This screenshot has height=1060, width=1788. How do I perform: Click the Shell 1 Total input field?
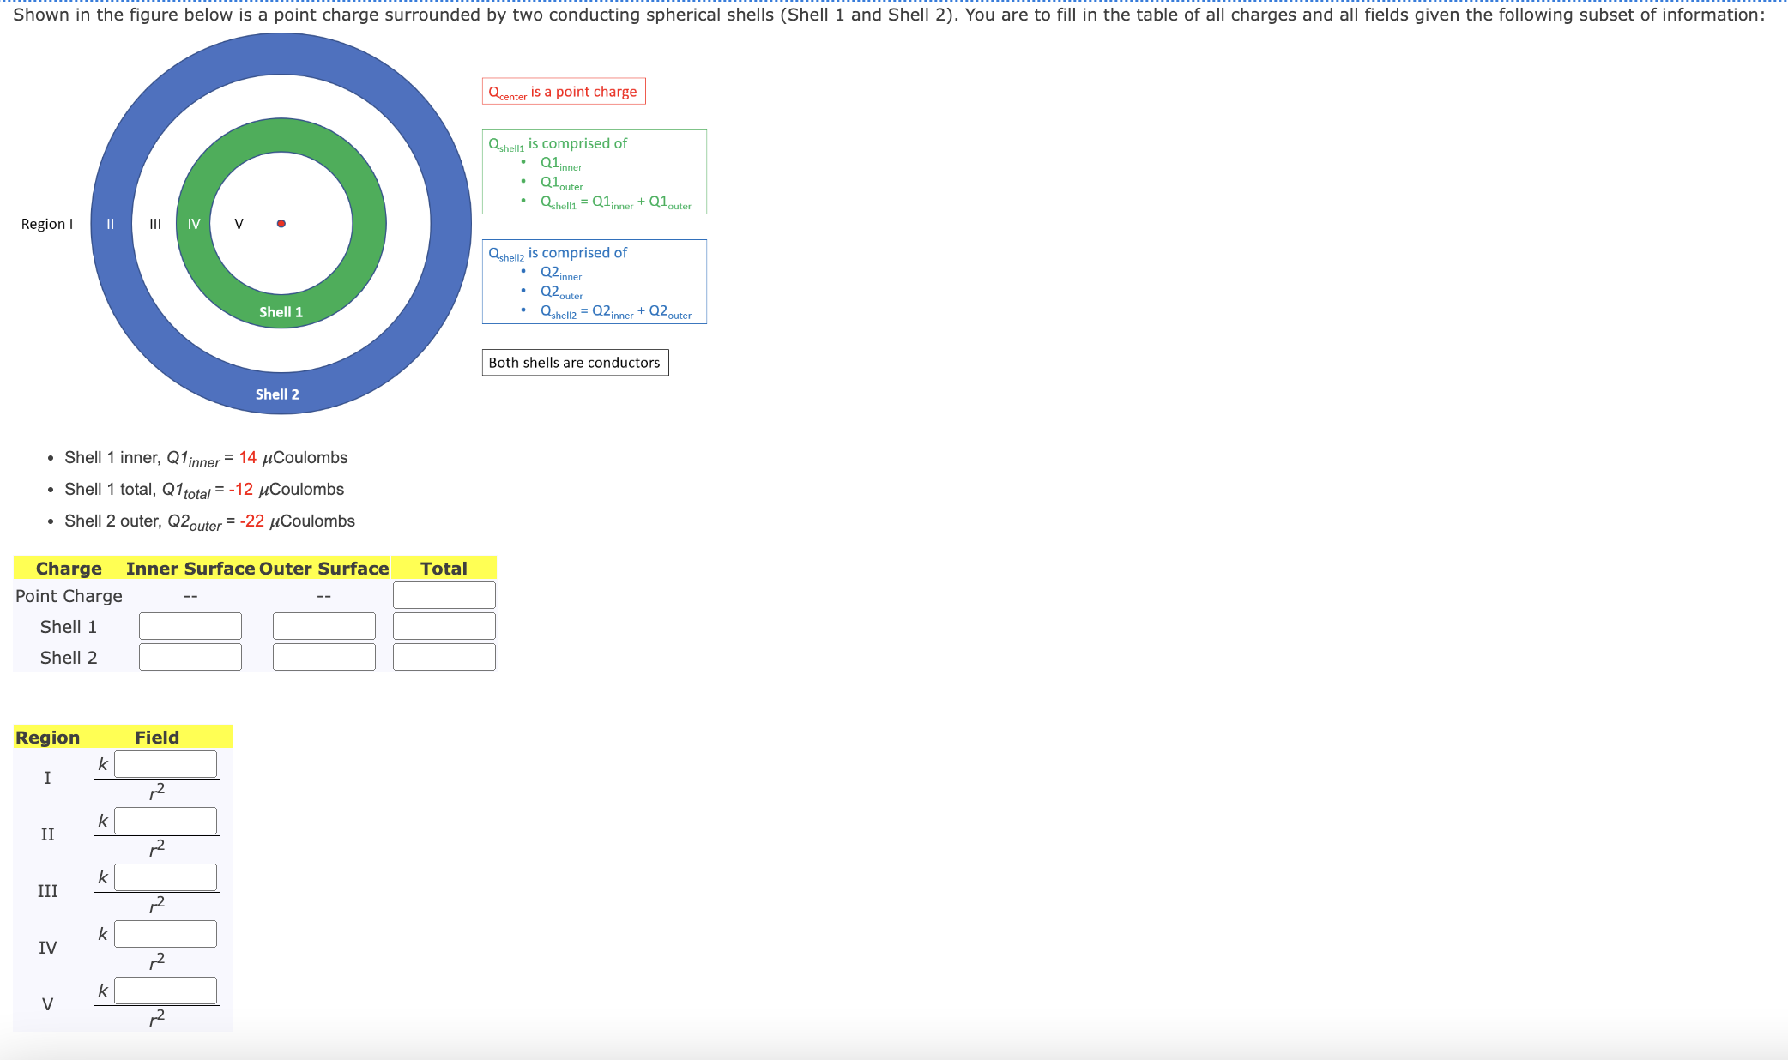(x=444, y=626)
